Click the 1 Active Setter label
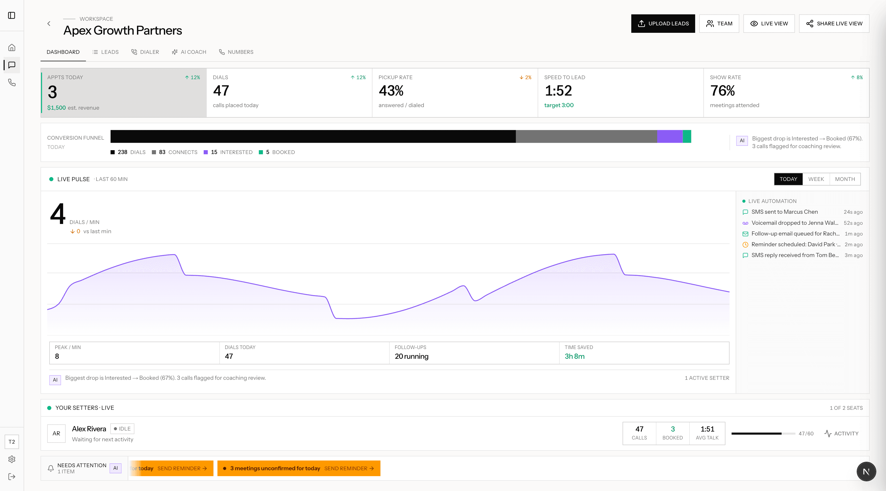The image size is (886, 491). [x=707, y=378]
